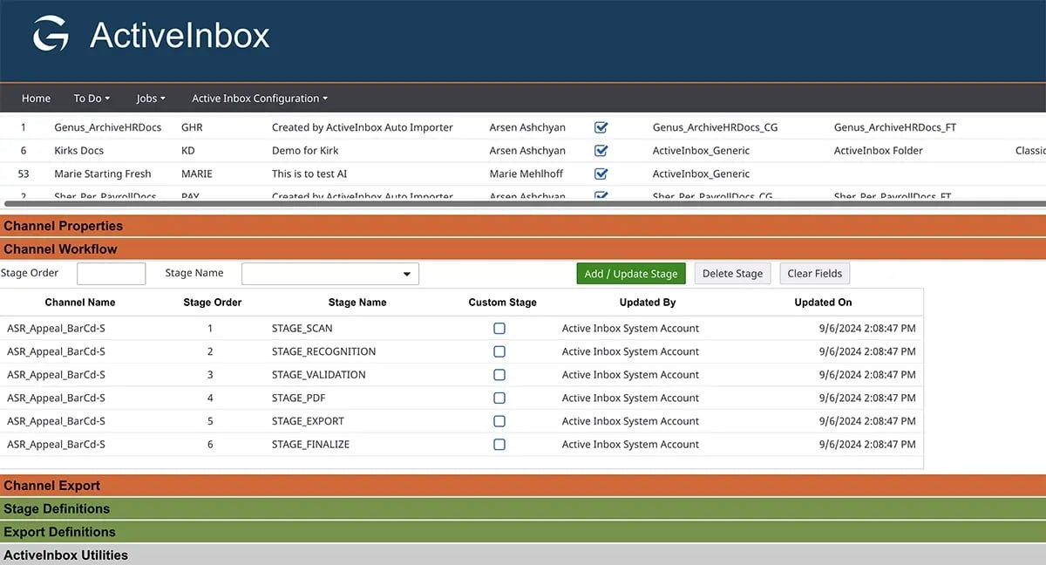The height and width of the screenshot is (565, 1046).
Task: Expand the Channel Export section
Action: pos(523,486)
